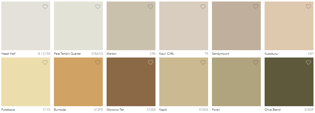
Task: Click the S15D3 code beside Kapiti
Action: click(204, 110)
